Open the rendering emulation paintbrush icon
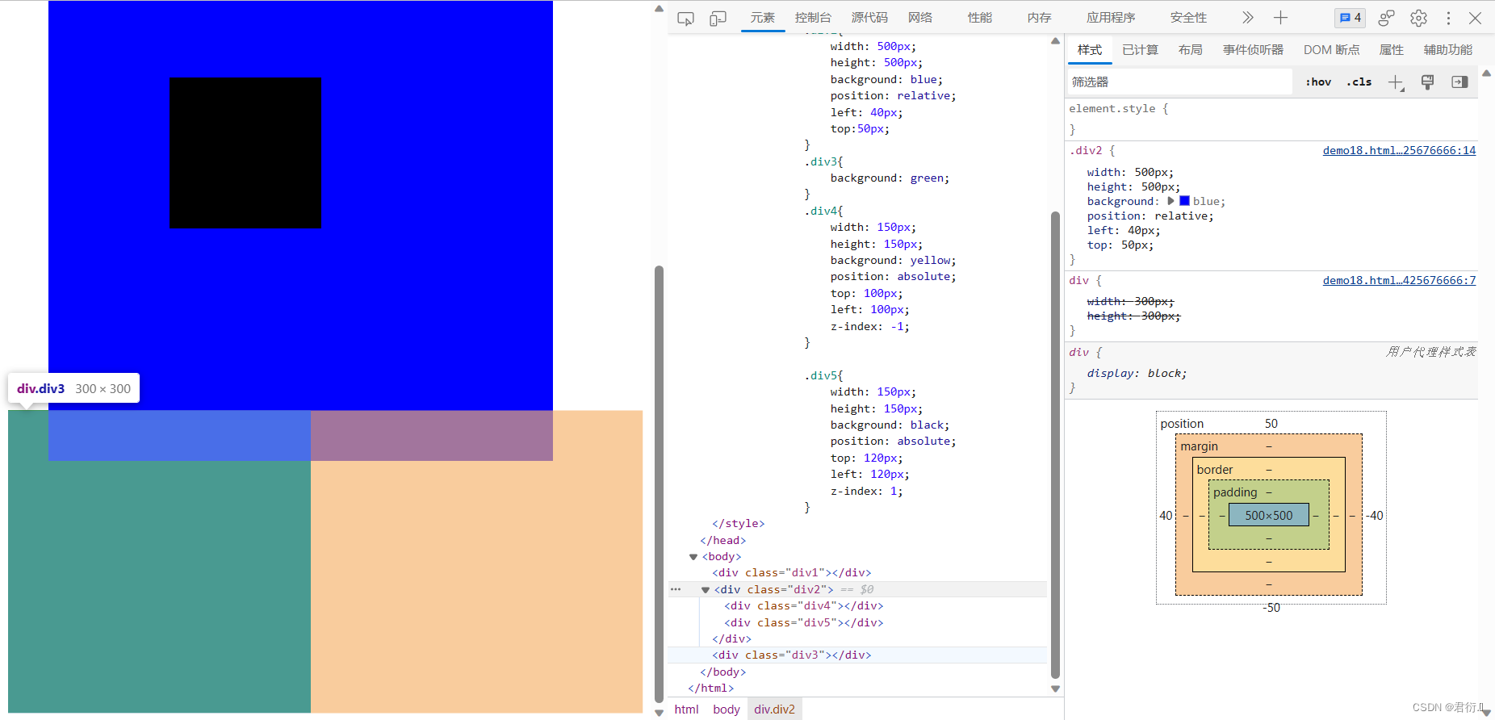1495x720 pixels. pos(1427,82)
